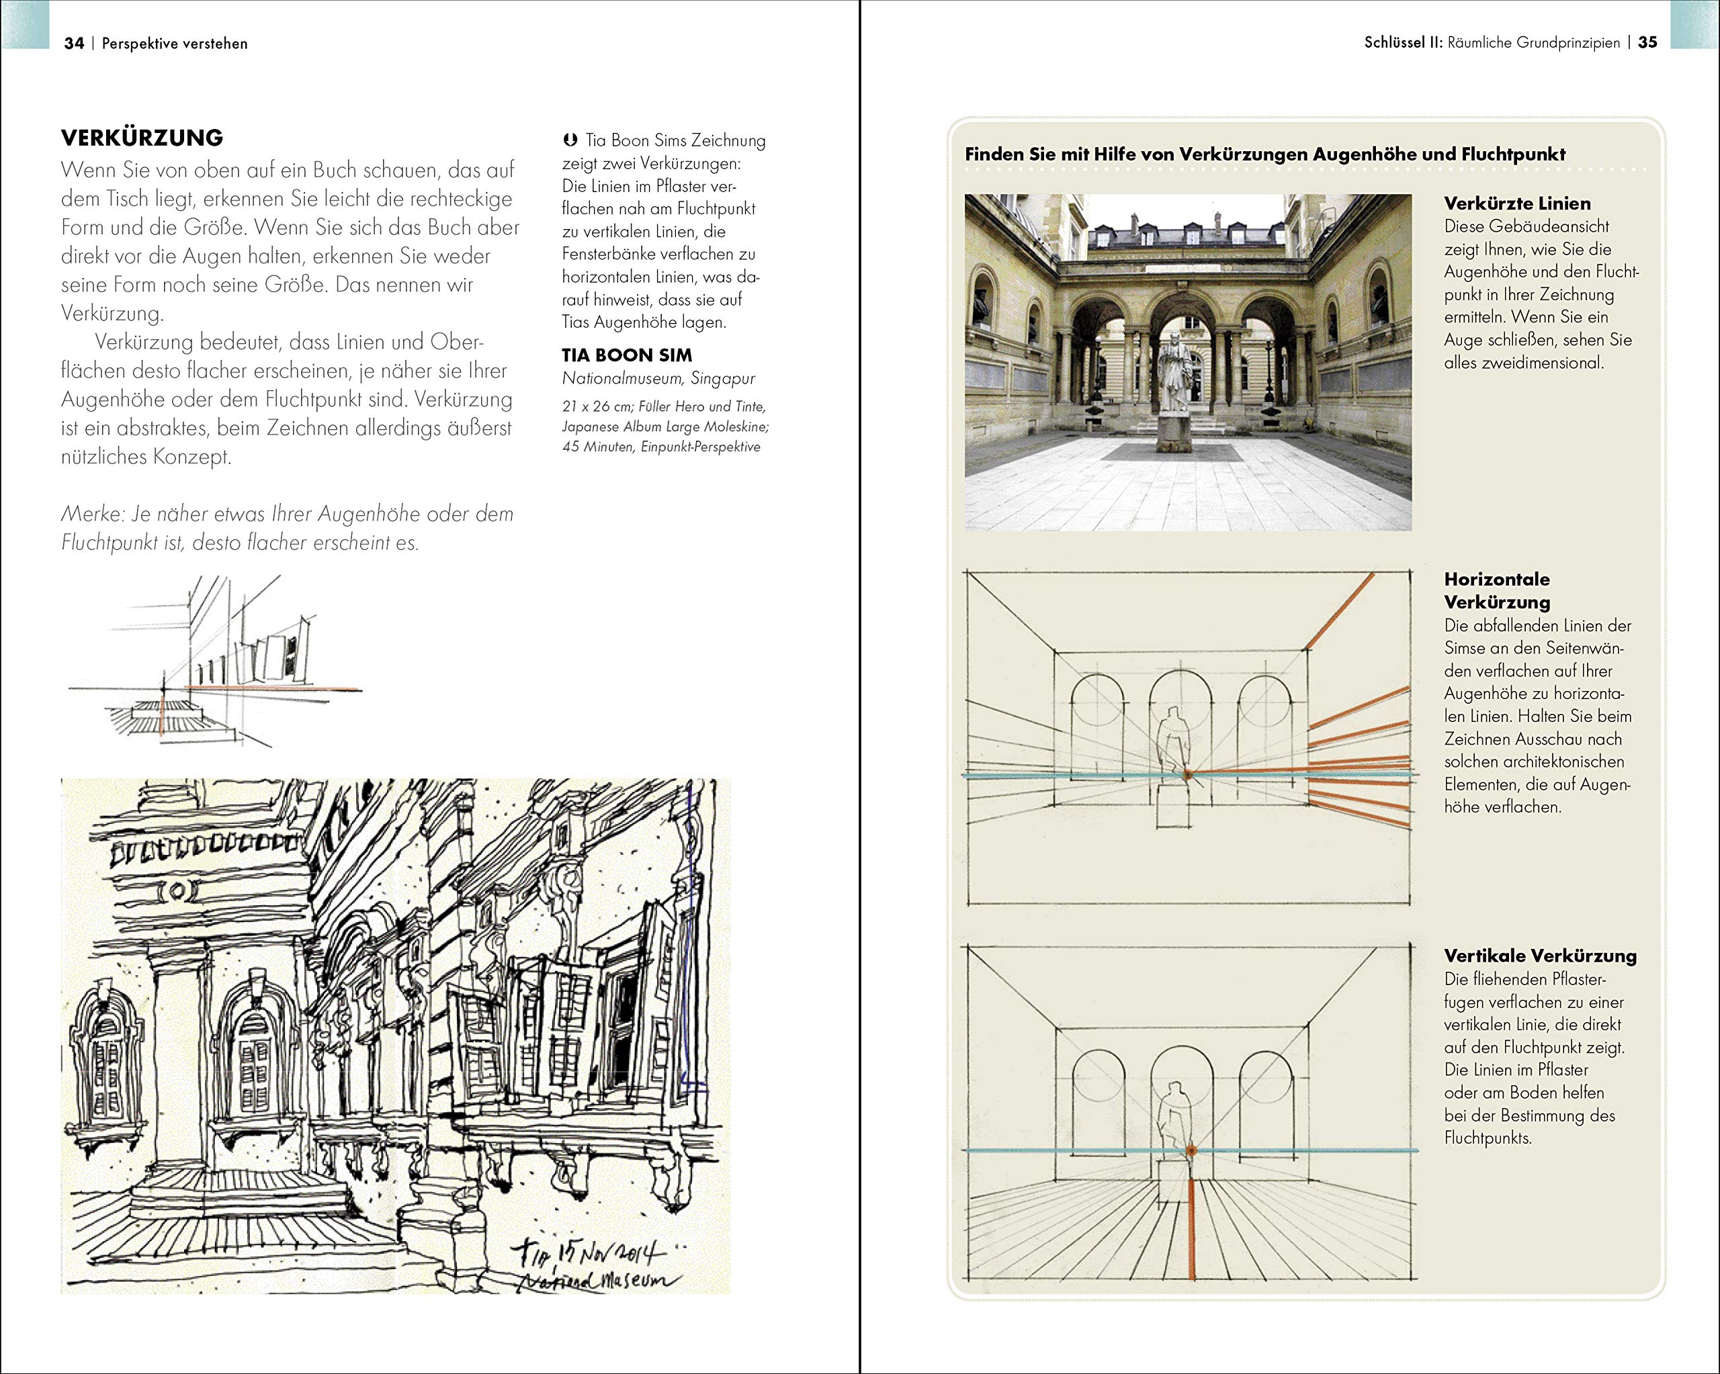Click the small perspective sketch diagram
1720x1374 pixels.
(216, 662)
